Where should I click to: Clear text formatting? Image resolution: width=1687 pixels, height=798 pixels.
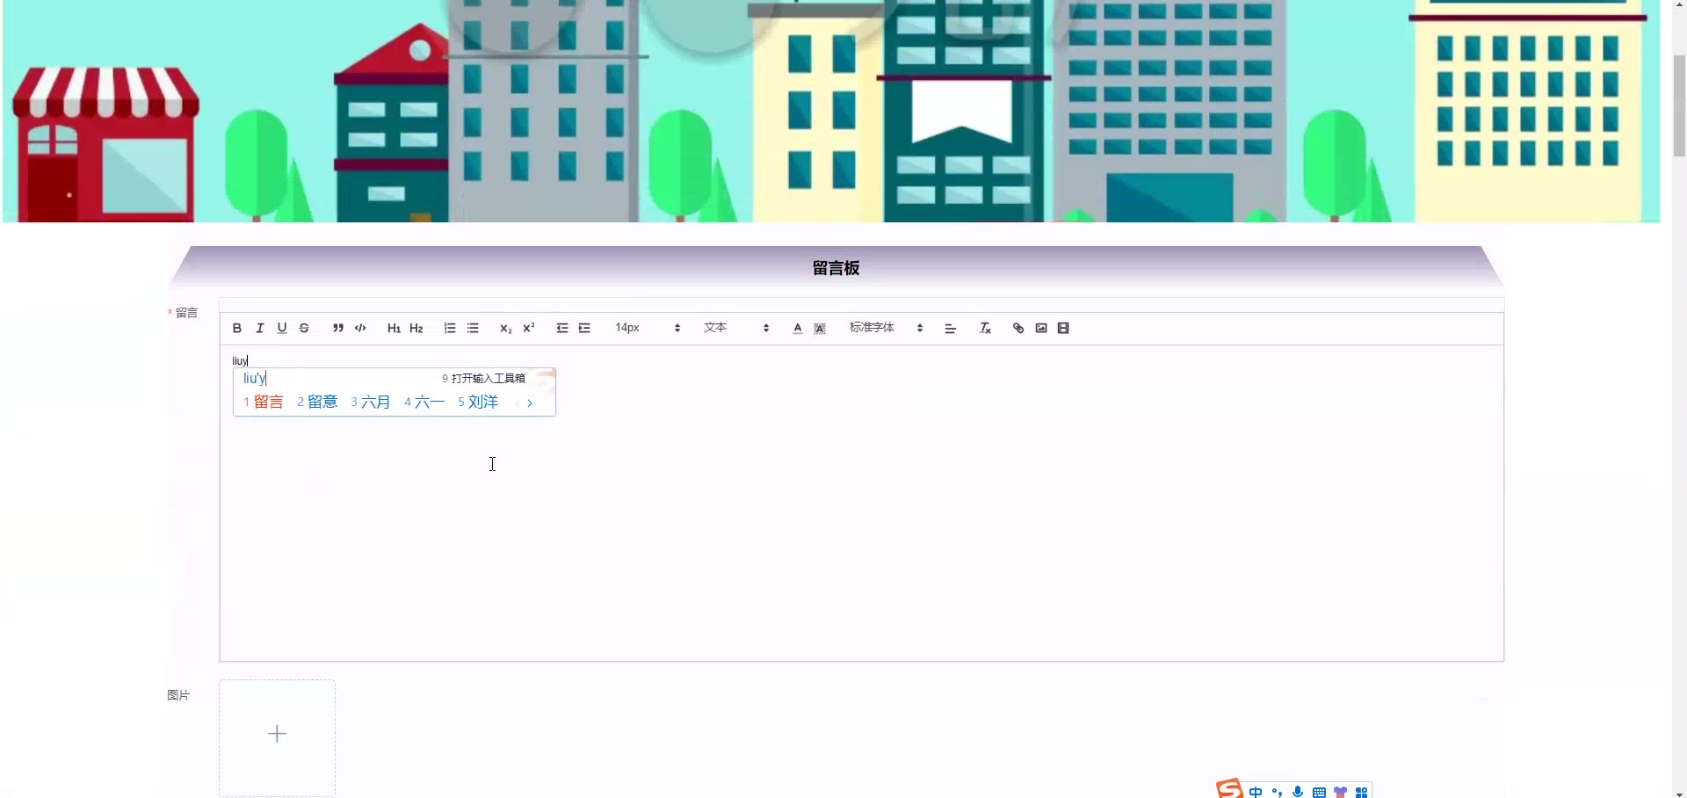[x=985, y=328]
